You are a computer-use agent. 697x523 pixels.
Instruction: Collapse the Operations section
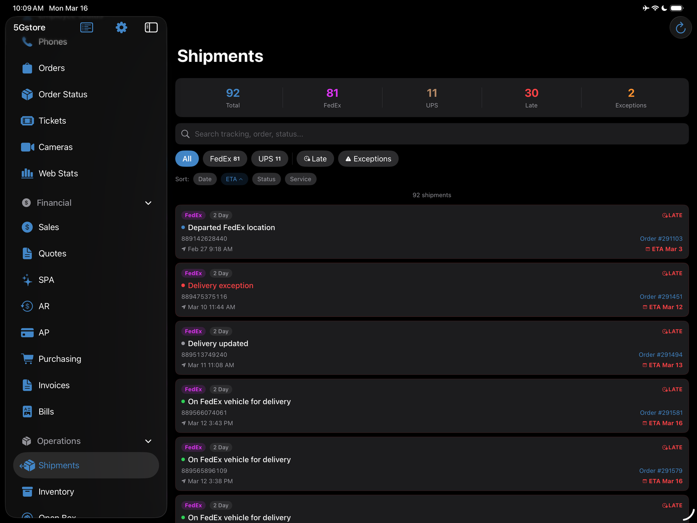point(148,441)
